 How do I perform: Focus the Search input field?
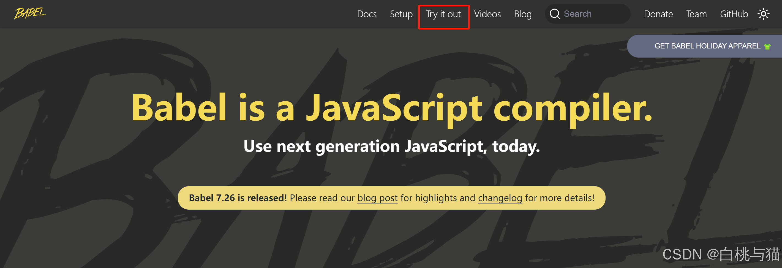coord(587,14)
